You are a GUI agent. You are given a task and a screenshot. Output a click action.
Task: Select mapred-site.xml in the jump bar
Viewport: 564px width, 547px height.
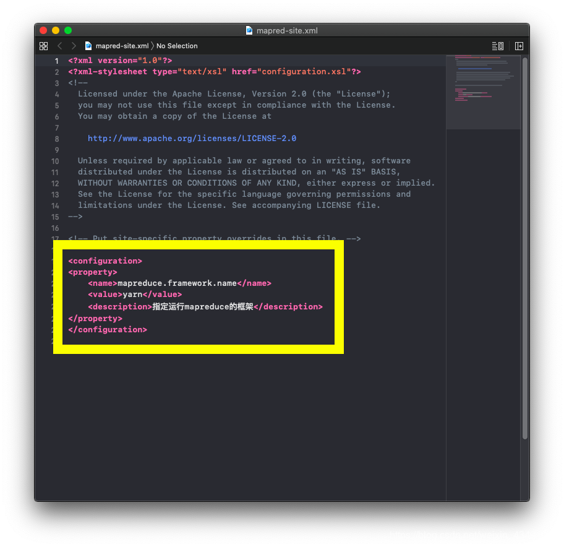[122, 46]
